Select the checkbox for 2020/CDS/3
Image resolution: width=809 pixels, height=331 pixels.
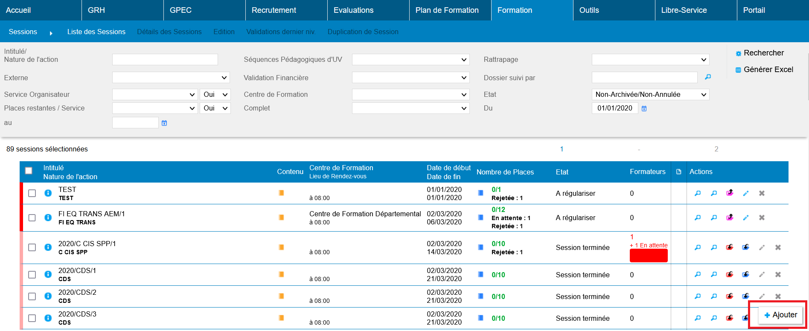coord(32,318)
